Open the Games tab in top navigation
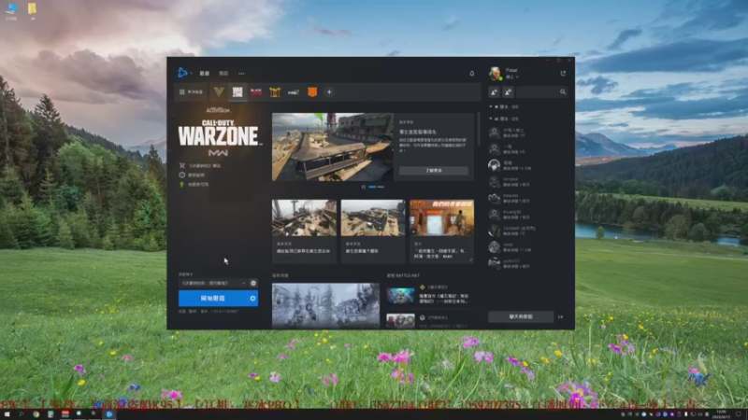The height and width of the screenshot is (420, 748). click(204, 74)
